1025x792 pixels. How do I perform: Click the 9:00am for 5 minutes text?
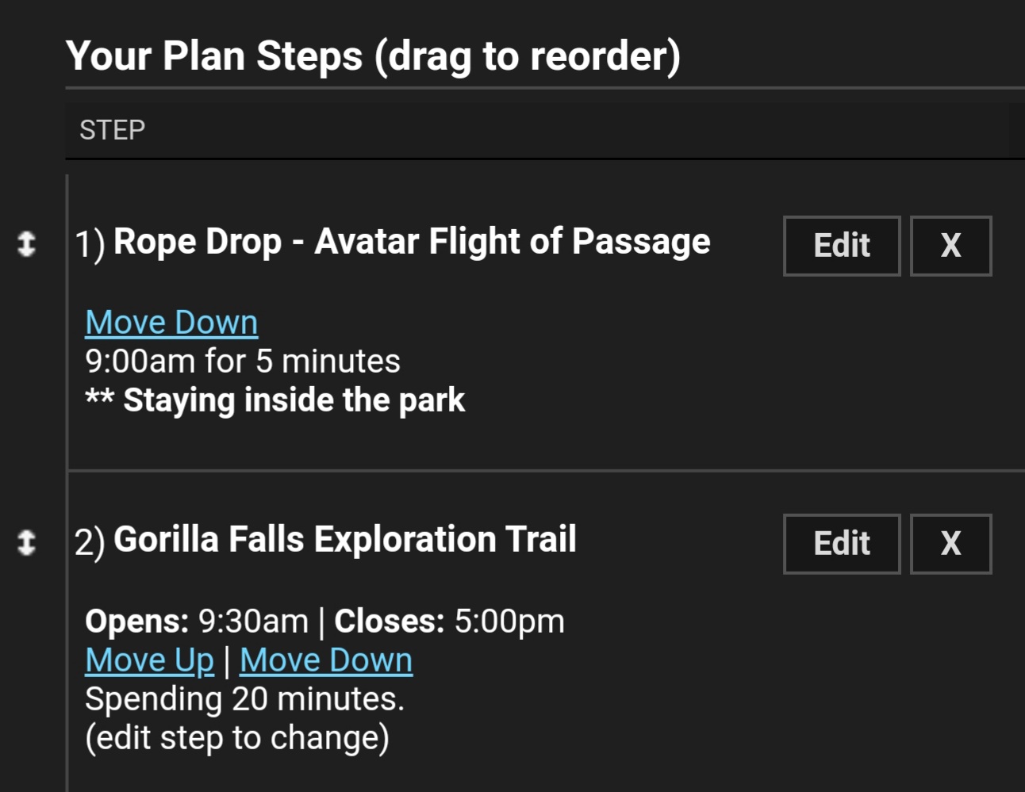242,362
